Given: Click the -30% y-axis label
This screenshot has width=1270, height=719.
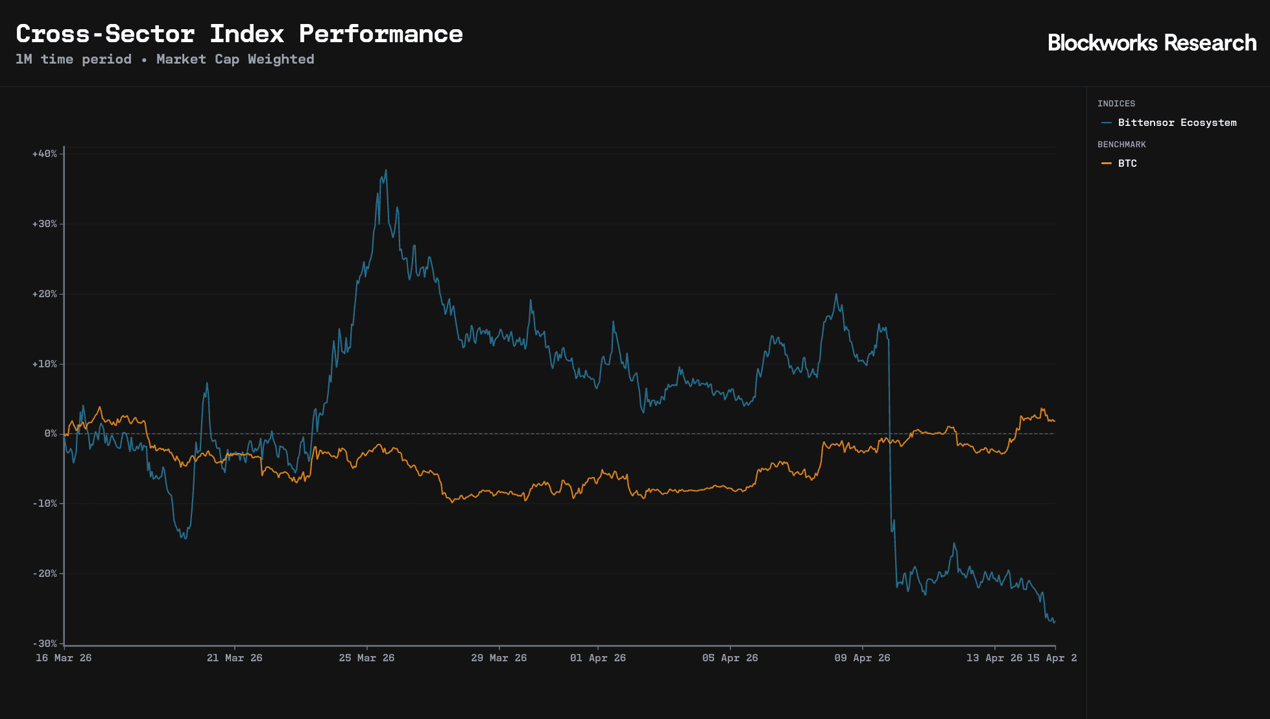Looking at the screenshot, I should (x=45, y=644).
